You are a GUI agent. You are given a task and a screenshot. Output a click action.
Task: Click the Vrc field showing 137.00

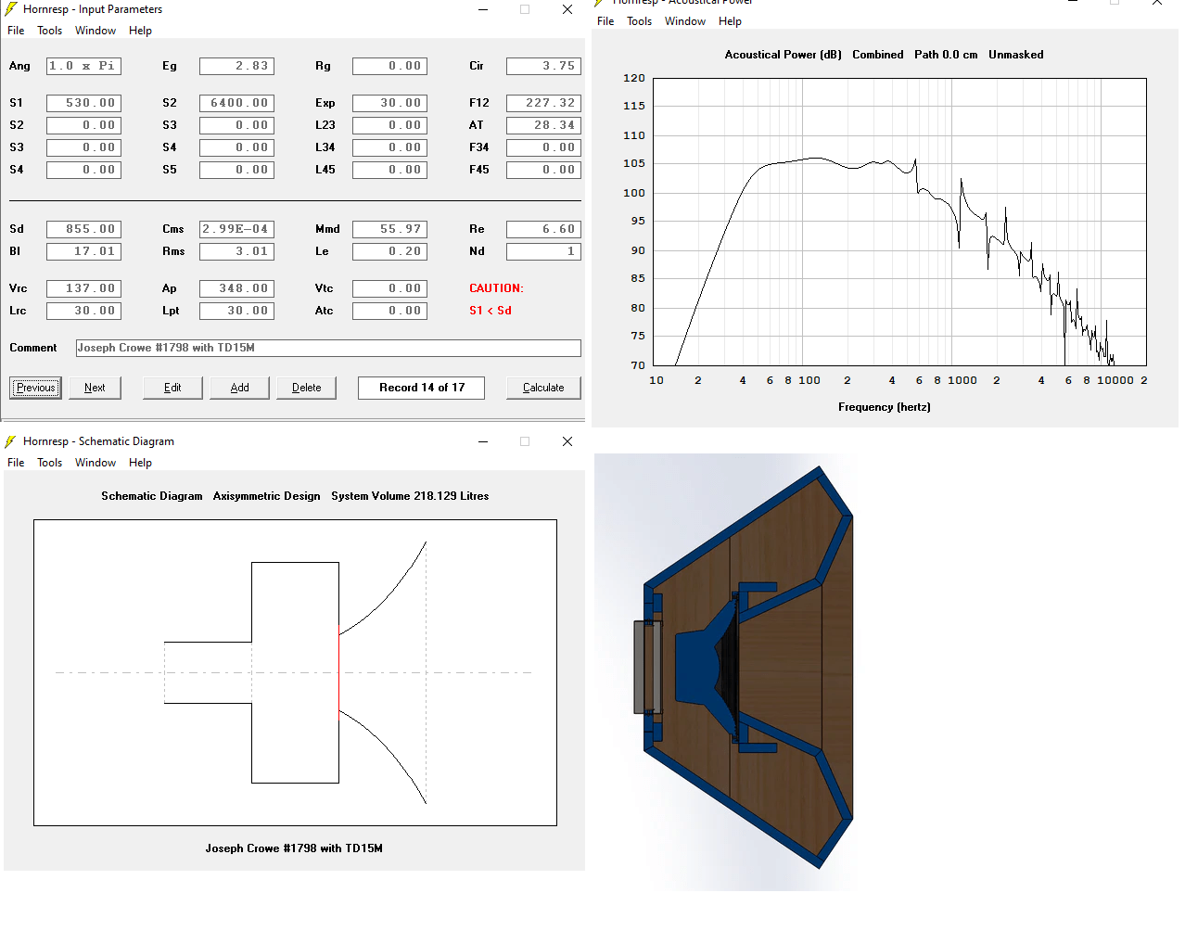pyautogui.click(x=83, y=288)
